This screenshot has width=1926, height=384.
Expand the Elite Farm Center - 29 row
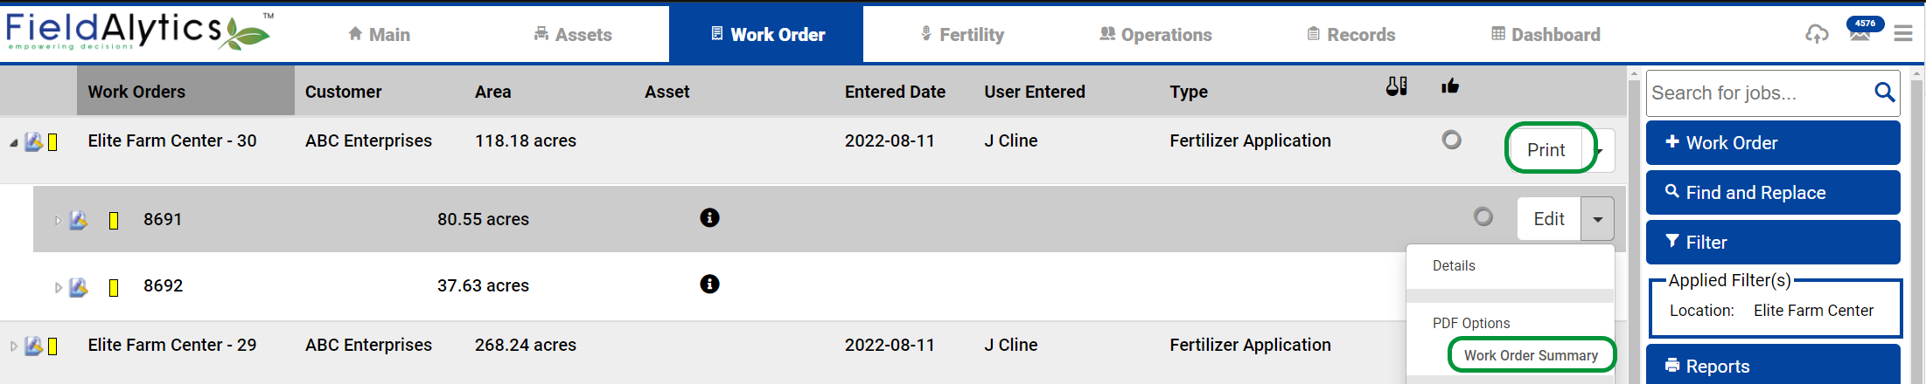click(13, 346)
